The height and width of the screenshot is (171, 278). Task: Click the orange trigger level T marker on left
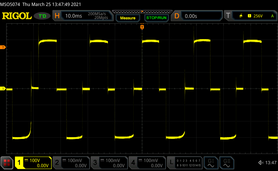tap(3, 47)
